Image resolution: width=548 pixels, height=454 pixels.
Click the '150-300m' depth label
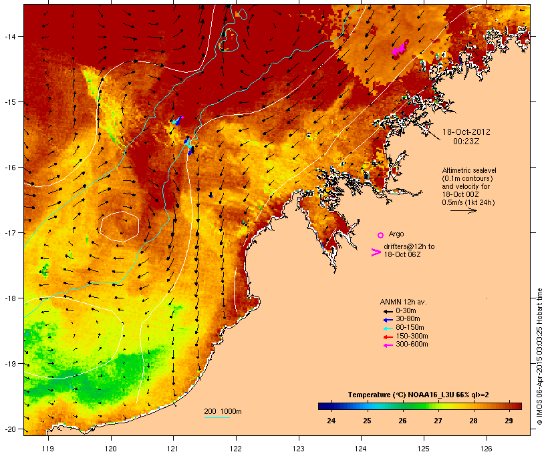(x=412, y=336)
